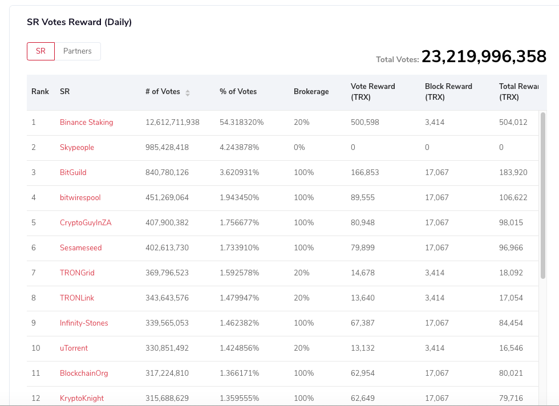
Task: Select votes cell 985,428,418
Action: [167, 147]
